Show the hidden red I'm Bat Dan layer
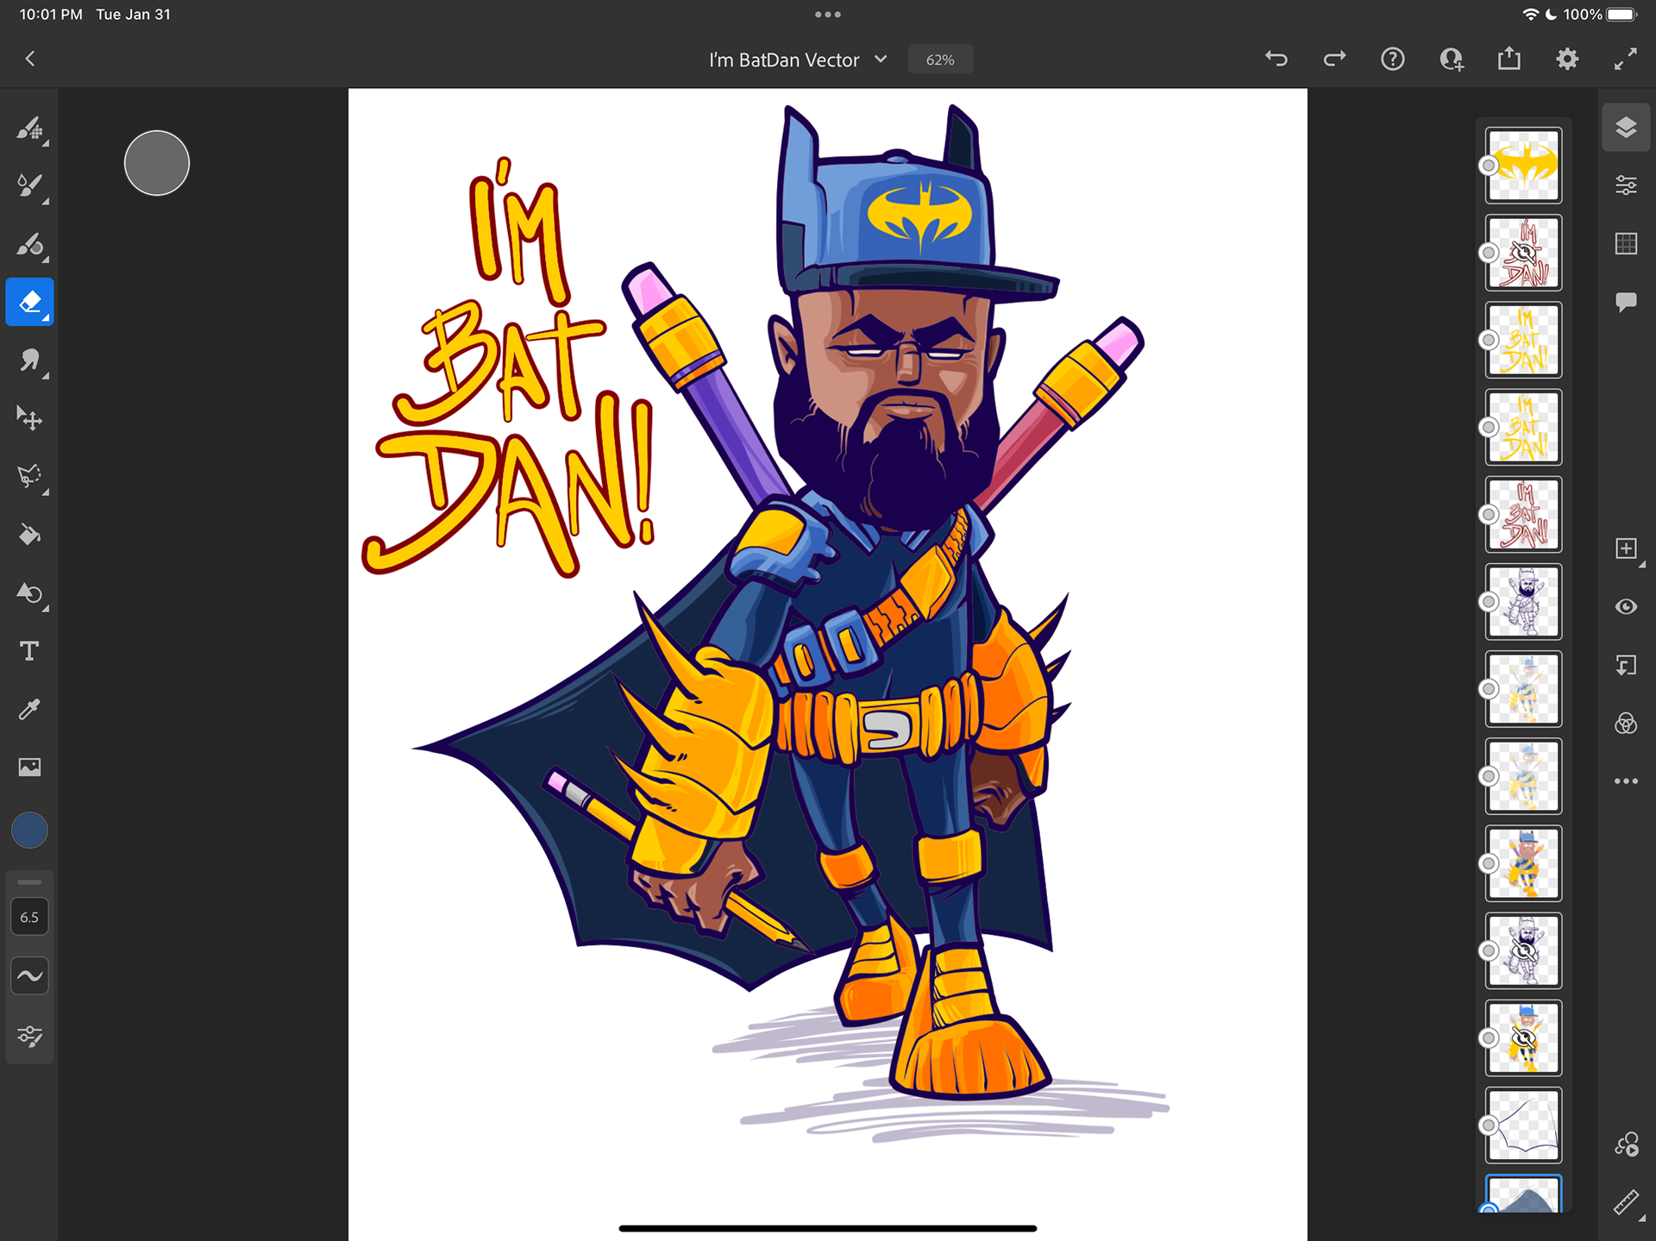This screenshot has width=1656, height=1241. [1523, 253]
